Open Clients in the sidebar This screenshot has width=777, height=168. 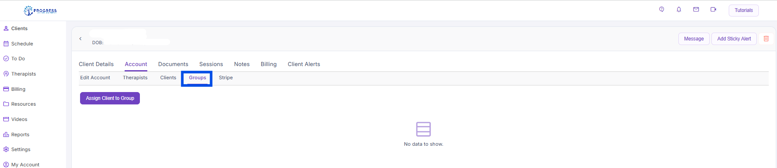click(x=19, y=28)
